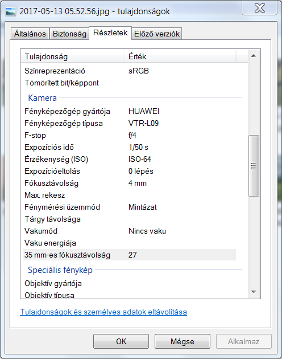Confirm with the OK button
Viewport: 282px width, 359px height.
121,341
